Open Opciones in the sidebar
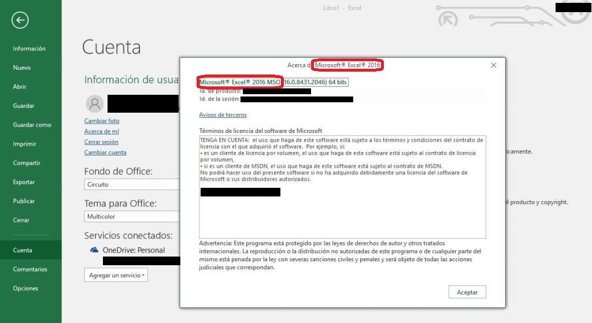 click(25, 288)
